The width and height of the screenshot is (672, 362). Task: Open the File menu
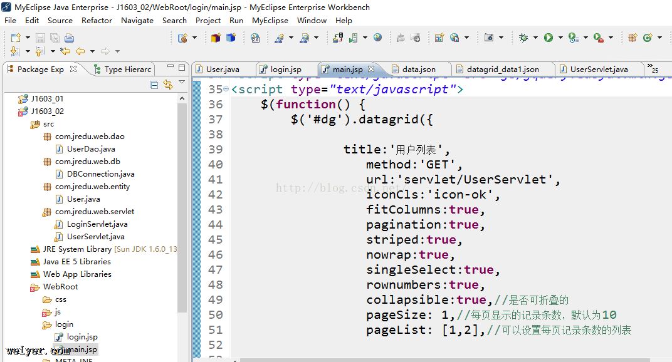point(10,20)
